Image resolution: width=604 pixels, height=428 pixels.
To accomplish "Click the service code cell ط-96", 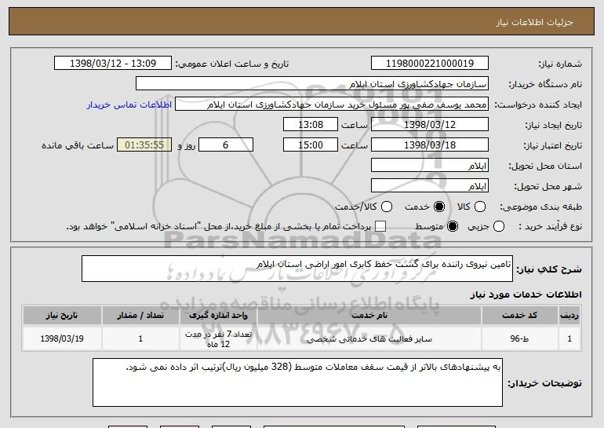I will click(x=519, y=338).
